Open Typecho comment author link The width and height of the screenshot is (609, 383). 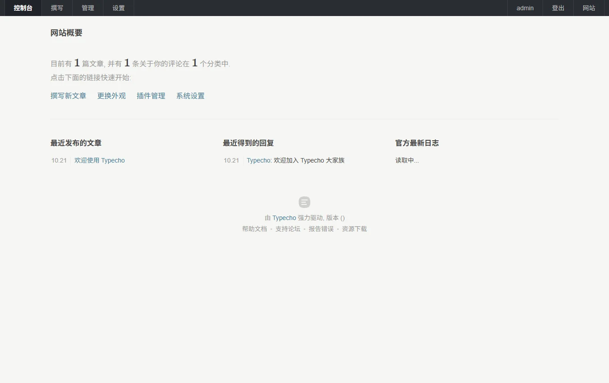259,160
